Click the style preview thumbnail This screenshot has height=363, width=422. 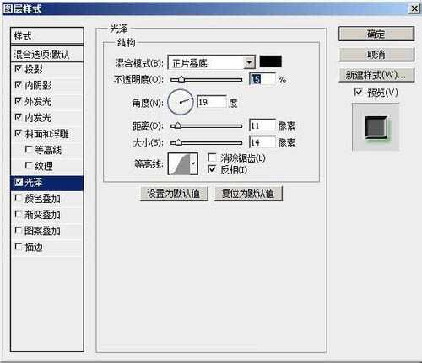pyautogui.click(x=376, y=127)
